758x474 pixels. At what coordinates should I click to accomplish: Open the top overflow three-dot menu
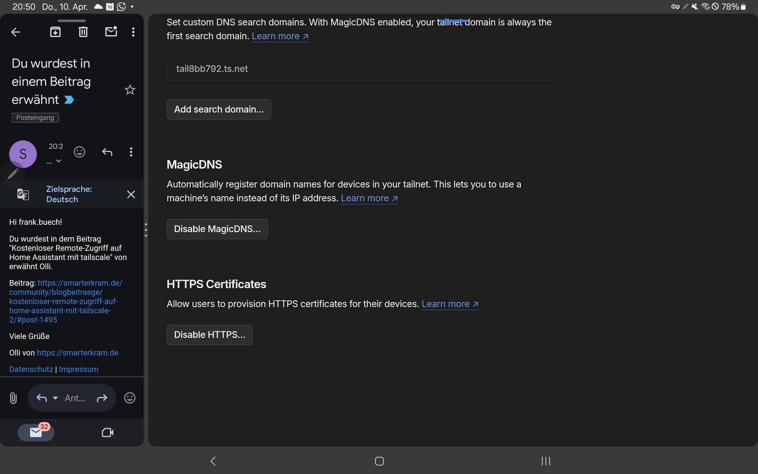coord(133,32)
